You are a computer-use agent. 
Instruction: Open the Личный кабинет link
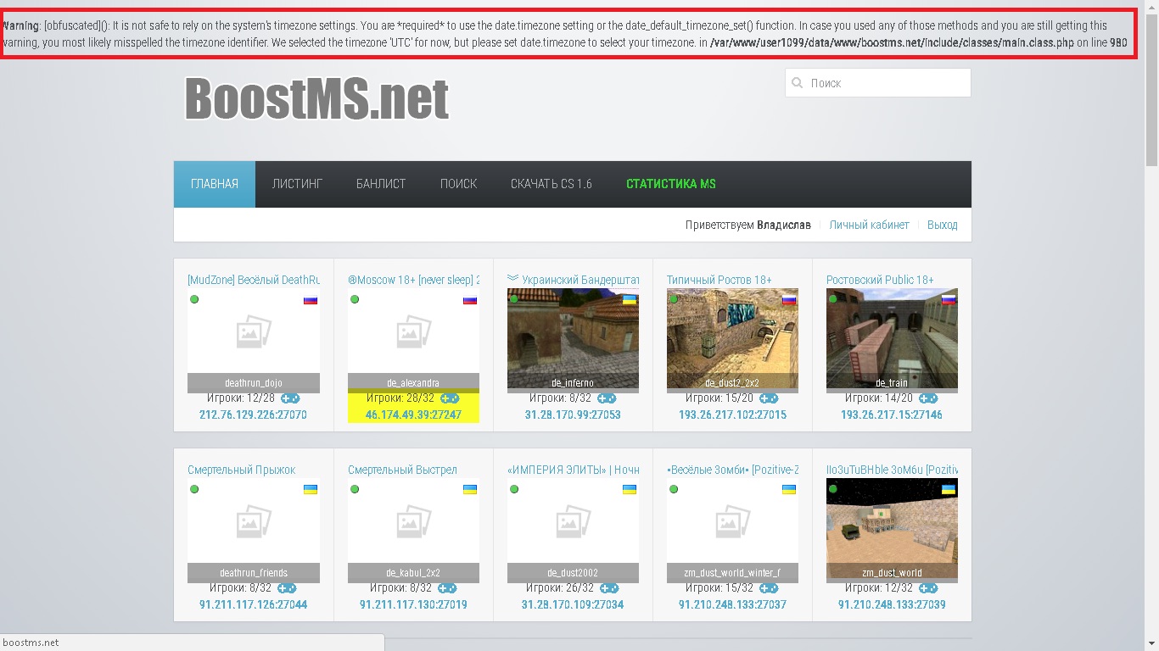869,225
